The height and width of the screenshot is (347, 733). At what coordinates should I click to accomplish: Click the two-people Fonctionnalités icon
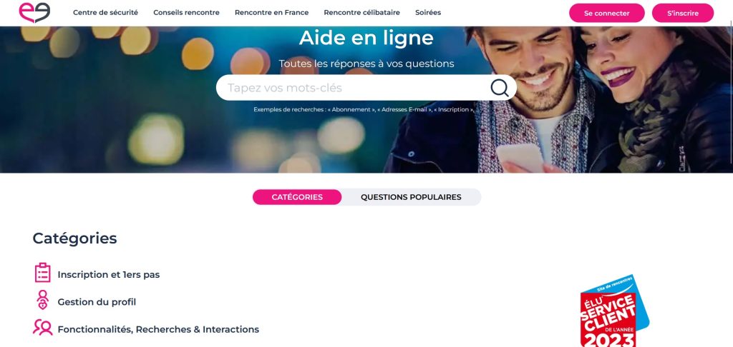tap(42, 328)
